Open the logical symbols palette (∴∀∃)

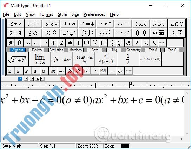pyautogui.click(x=105, y=24)
